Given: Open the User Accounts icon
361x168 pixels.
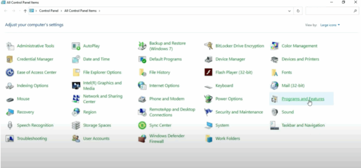Looking at the screenshot, I should (76, 138).
